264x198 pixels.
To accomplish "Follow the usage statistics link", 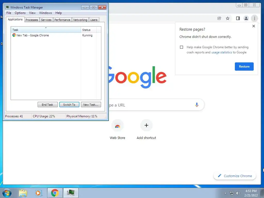I will [x=221, y=52].
